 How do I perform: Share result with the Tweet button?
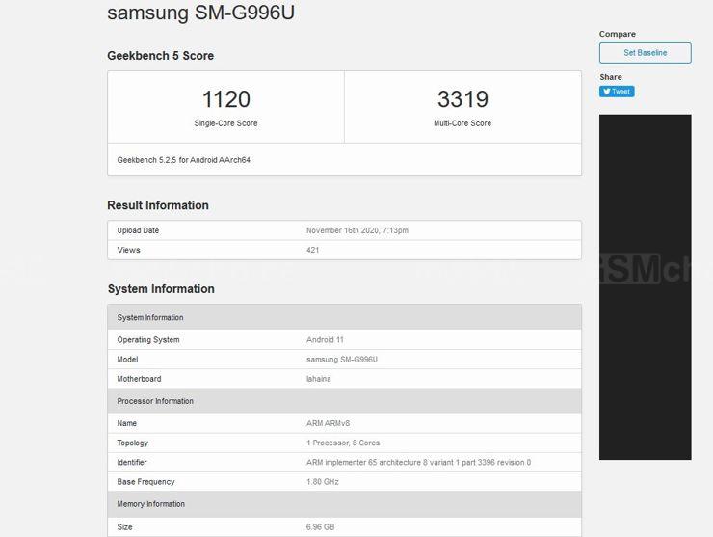(x=617, y=92)
